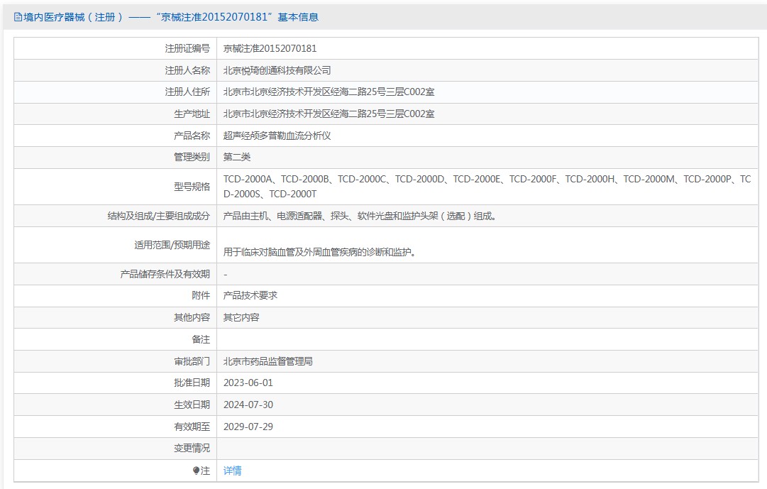Click the 注册证编号 label
The width and height of the screenshot is (767, 489).
click(187, 48)
